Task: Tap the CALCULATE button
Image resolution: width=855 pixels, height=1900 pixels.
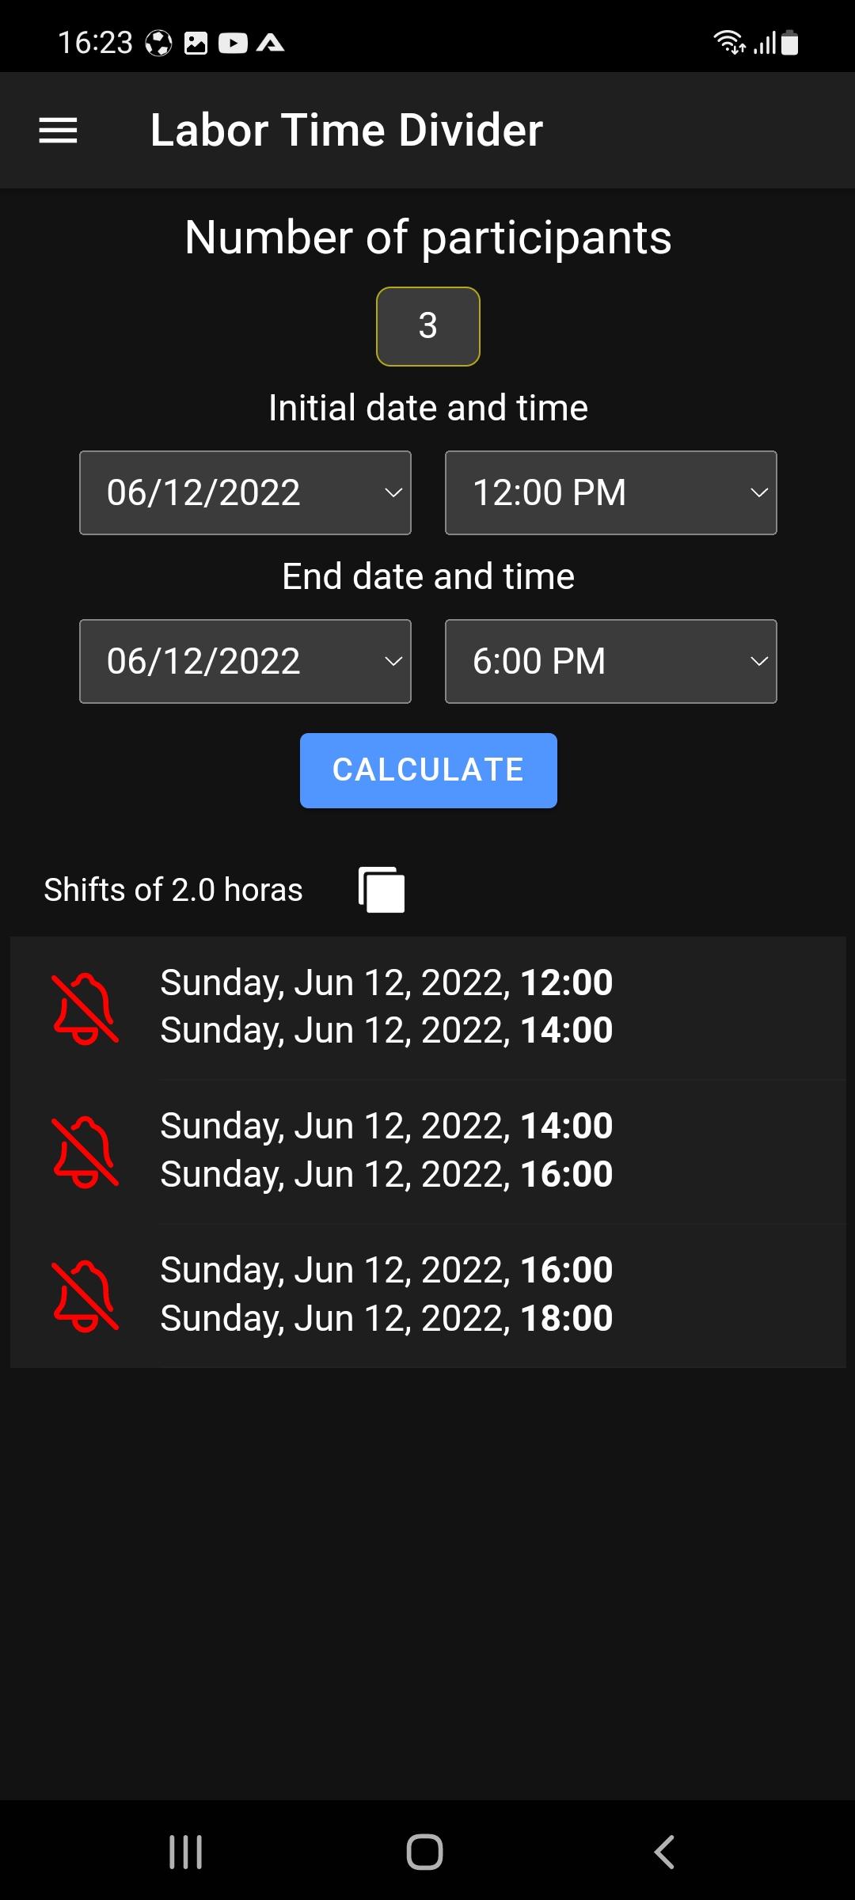Action: (x=428, y=770)
